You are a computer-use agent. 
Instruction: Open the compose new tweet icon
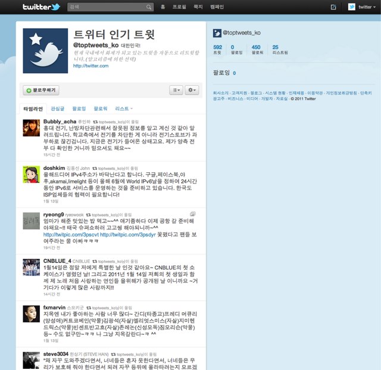333,7
